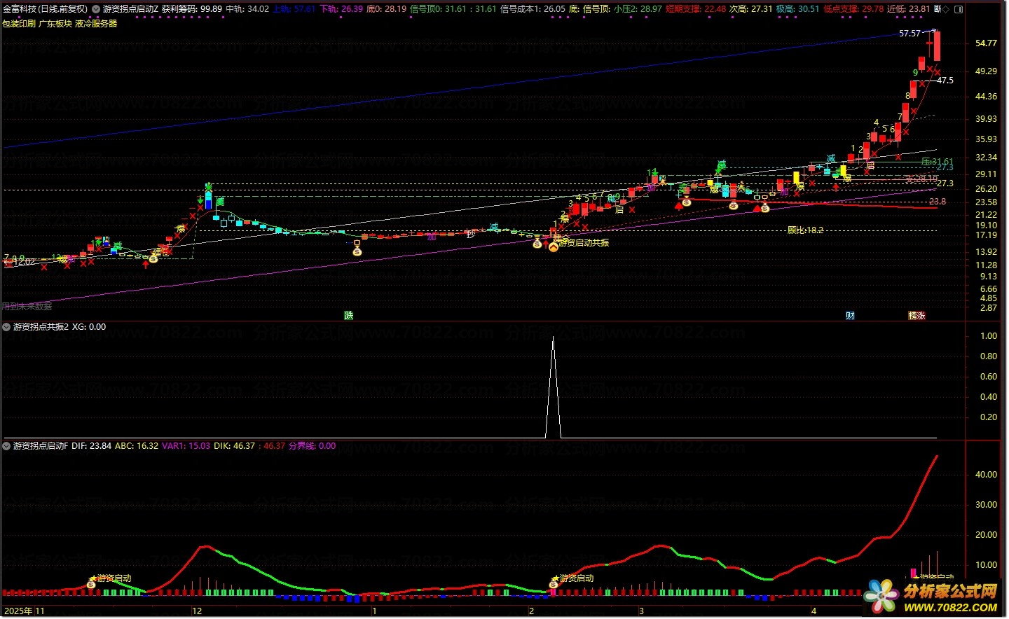Image resolution: width=1009 pixels, height=619 pixels.
Task: Click the 极高: 30.51 value
Action: pyautogui.click(x=798, y=9)
